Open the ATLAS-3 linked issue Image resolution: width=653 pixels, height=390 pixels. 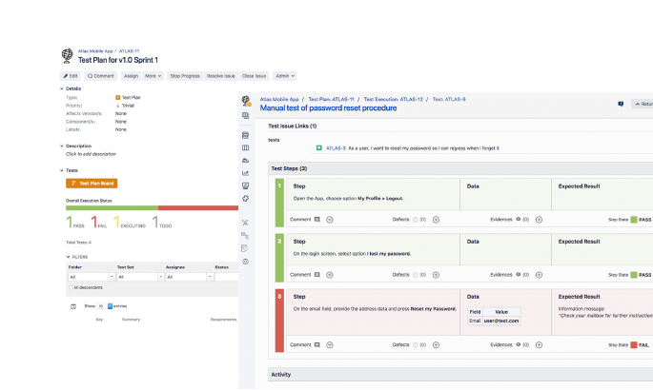point(336,148)
